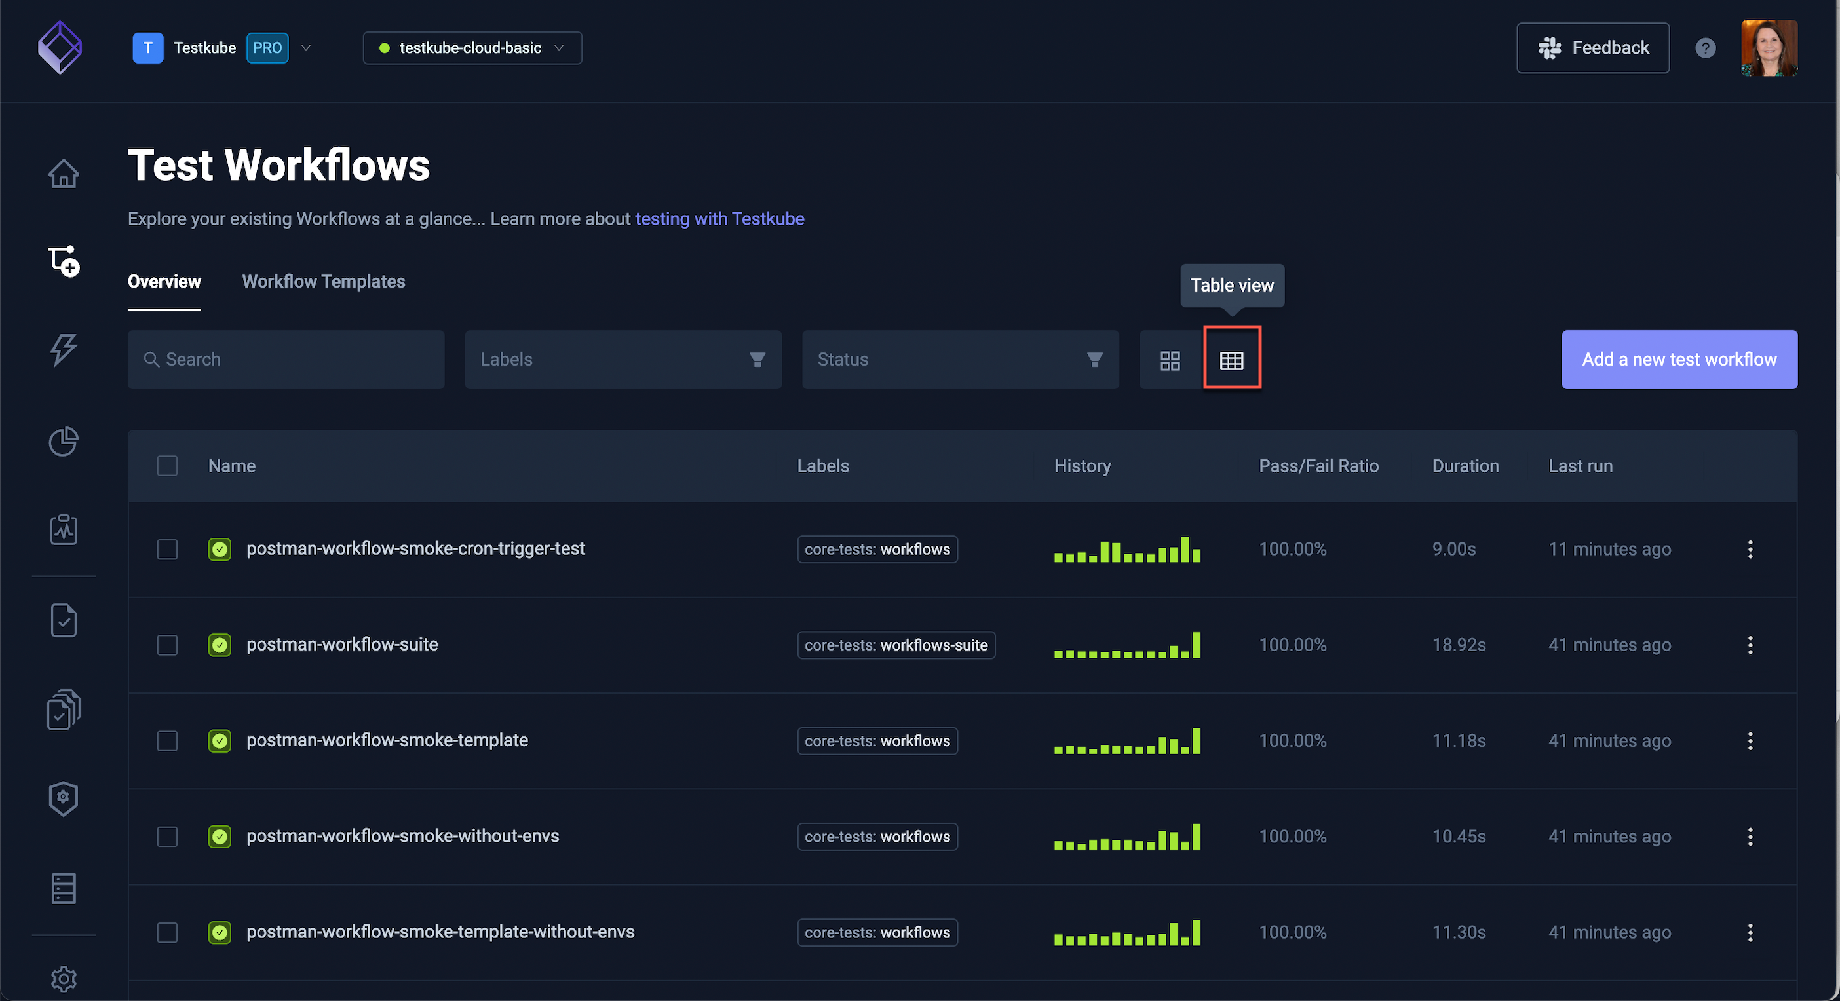Check the postman-workflow-smoke-without-envs row checkbox

pyautogui.click(x=167, y=836)
